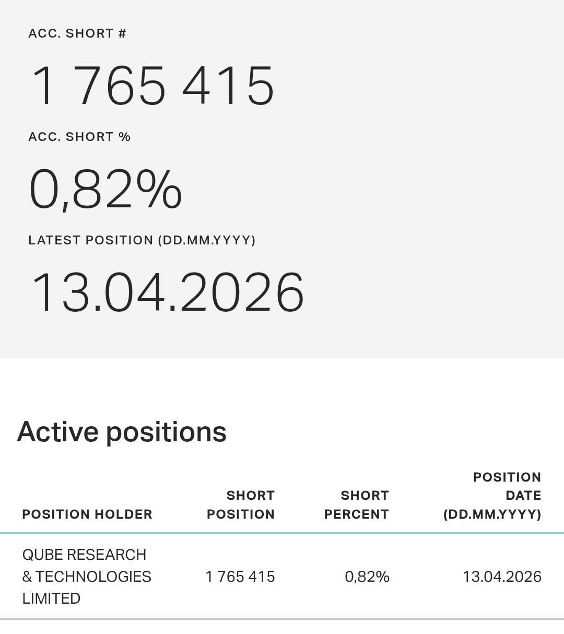Click the 1 765 415 cell in the table row
Image resolution: width=564 pixels, height=634 pixels.
pos(240,577)
